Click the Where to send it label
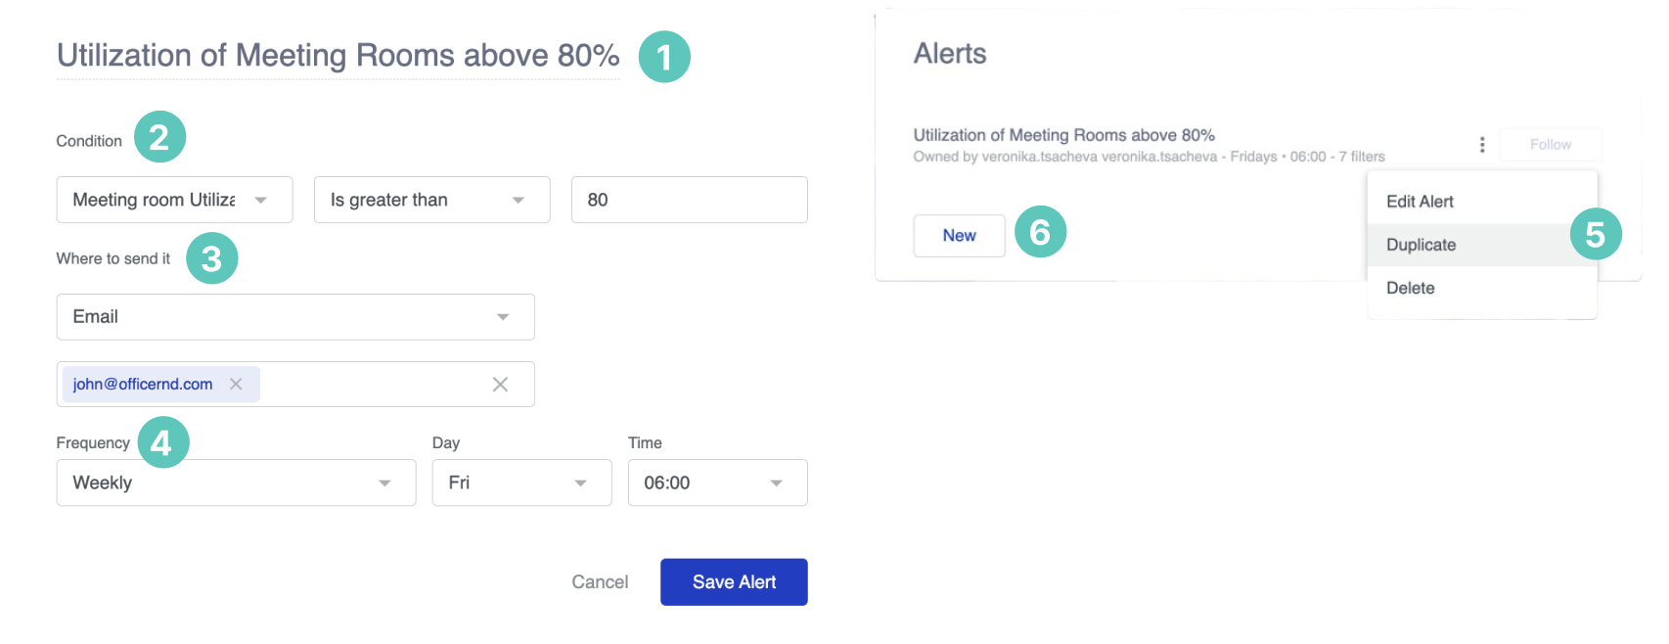1669x644 pixels. 113,258
